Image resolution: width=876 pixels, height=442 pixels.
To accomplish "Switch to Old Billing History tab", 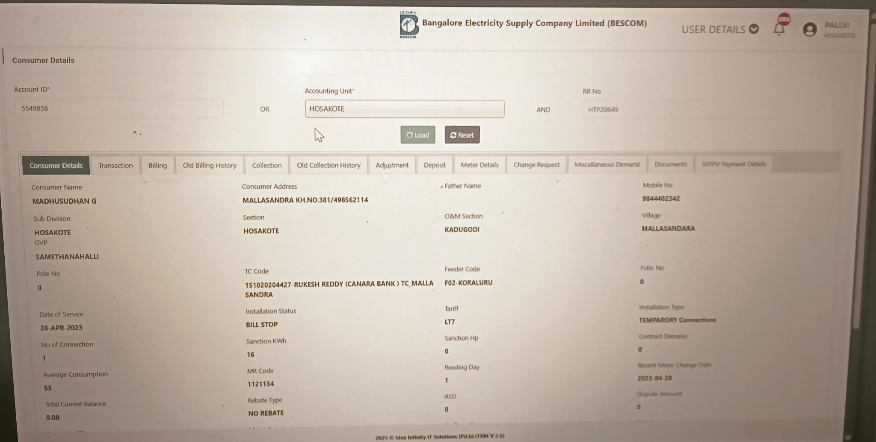I will click(x=210, y=165).
